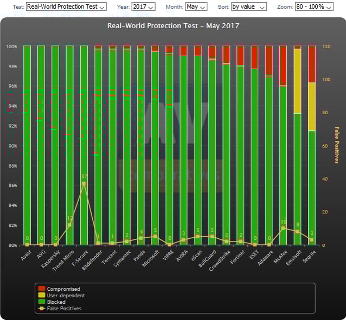Click the 100% y-axis label
This screenshot has width=346, height=320.
11,47
